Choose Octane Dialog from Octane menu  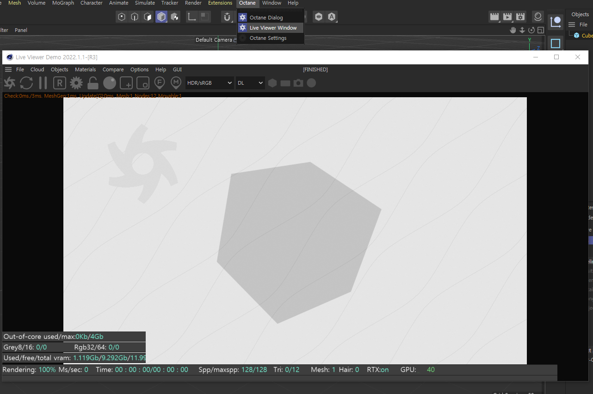click(x=271, y=18)
